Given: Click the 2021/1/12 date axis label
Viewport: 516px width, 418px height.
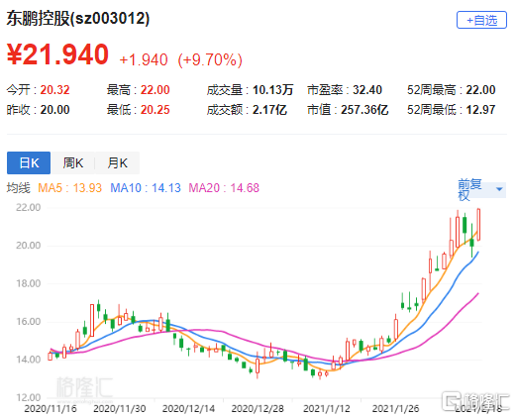Looking at the screenshot, I should coord(327,409).
